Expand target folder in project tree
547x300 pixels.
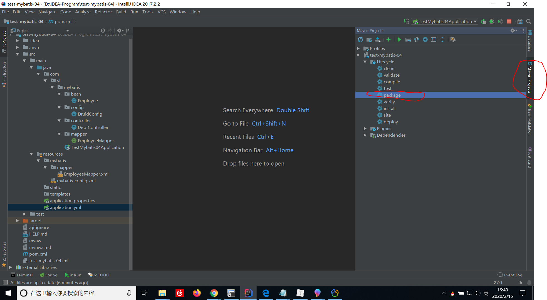point(18,221)
